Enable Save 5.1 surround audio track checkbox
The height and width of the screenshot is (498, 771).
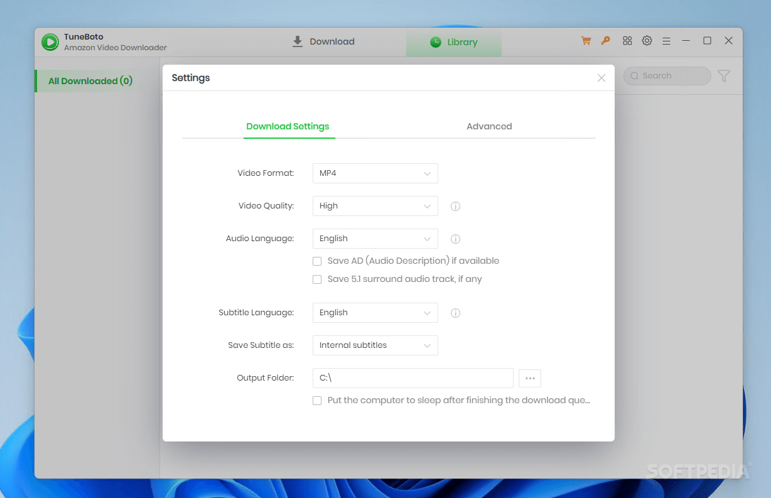pyautogui.click(x=317, y=279)
